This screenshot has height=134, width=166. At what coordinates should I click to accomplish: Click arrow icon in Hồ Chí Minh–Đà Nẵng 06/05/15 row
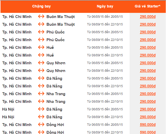(41, 78)
